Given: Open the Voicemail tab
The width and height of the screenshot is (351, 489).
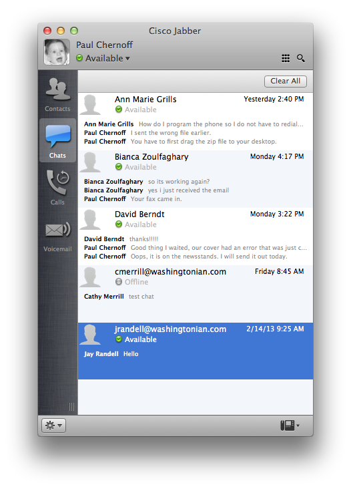Looking at the screenshot, I should point(57,236).
